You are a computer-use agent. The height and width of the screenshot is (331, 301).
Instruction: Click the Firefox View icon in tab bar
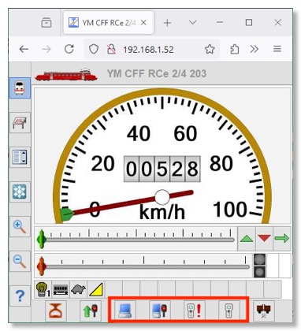point(46,23)
